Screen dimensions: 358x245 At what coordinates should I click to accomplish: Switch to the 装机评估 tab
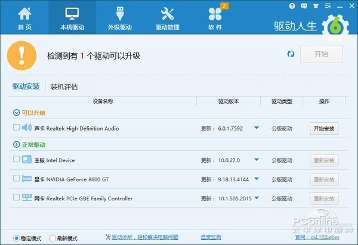click(x=64, y=86)
